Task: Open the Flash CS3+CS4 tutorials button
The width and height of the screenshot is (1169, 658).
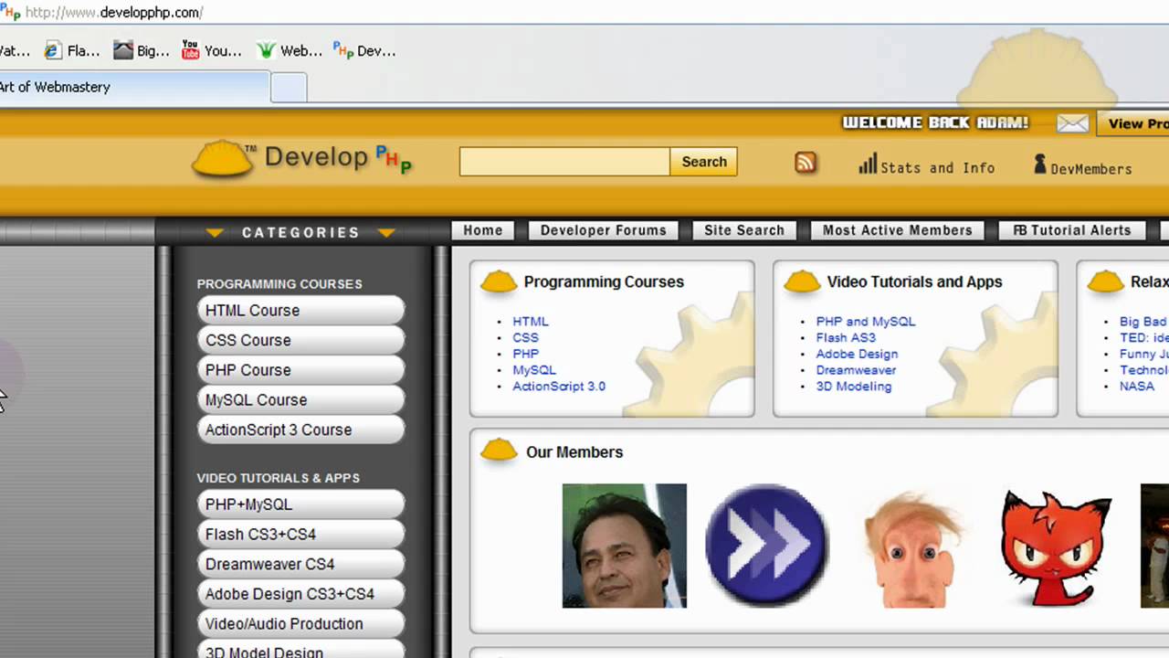Action: pyautogui.click(x=300, y=535)
